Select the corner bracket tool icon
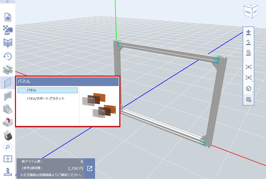The image size is (266, 179). pos(7,109)
